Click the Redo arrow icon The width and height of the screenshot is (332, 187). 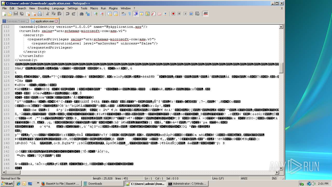coord(74,14)
